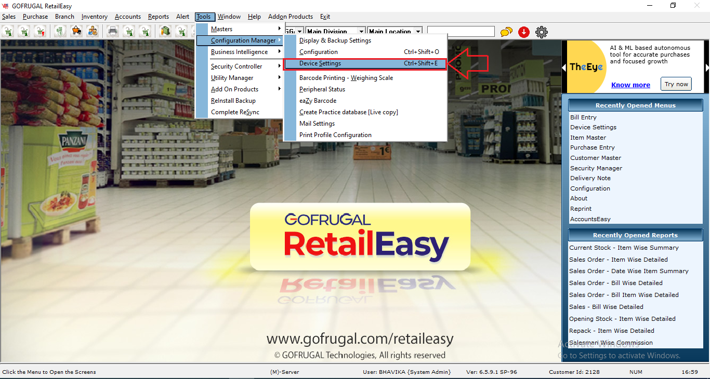
Task: Expand Add On Products in Tools menu
Action: click(x=240, y=89)
